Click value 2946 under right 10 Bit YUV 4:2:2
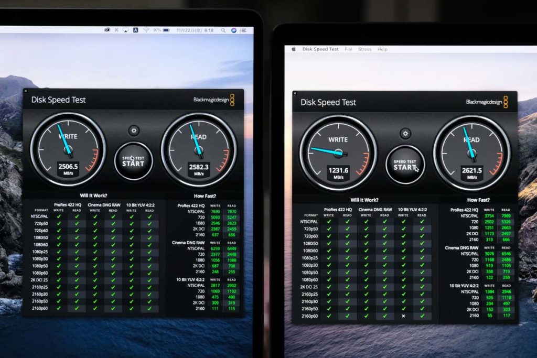This screenshot has height=358, width=537. (x=506, y=291)
